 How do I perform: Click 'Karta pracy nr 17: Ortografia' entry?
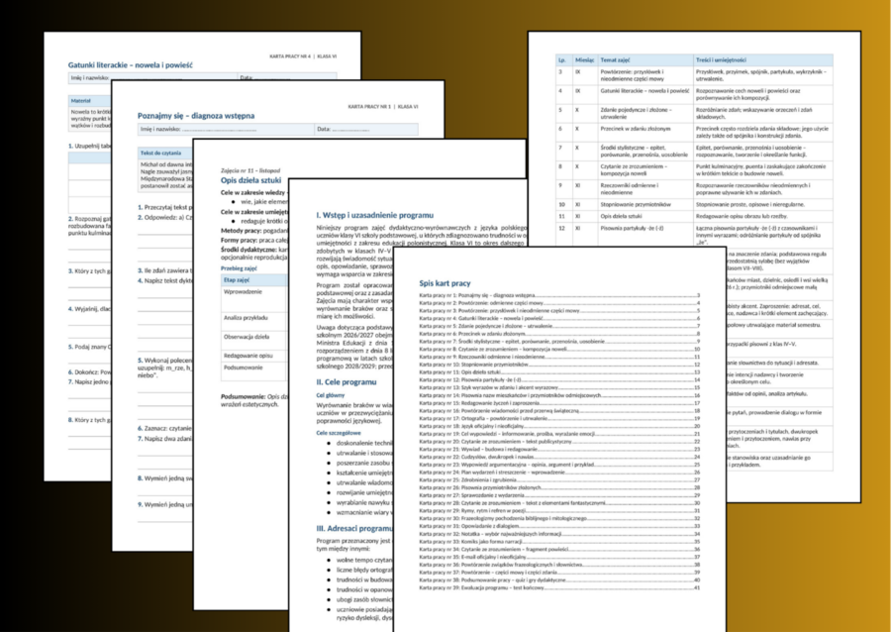point(559,418)
